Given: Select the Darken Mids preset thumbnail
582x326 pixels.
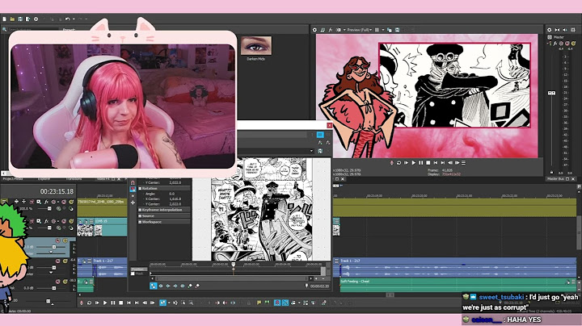Looking at the screenshot, I should 255,45.
